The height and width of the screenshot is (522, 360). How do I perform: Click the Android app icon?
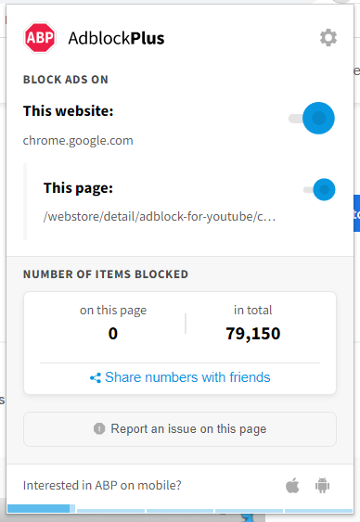coord(322,486)
